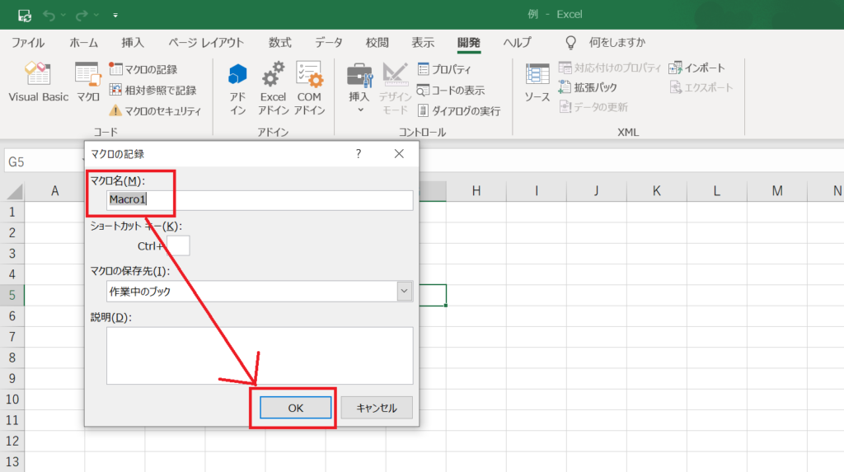Image resolution: width=844 pixels, height=472 pixels.
Task: Open the COM アドイン dialog
Action: coord(309,89)
